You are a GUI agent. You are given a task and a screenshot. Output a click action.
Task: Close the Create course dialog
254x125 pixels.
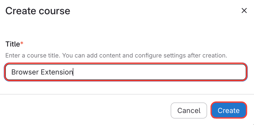(244, 11)
